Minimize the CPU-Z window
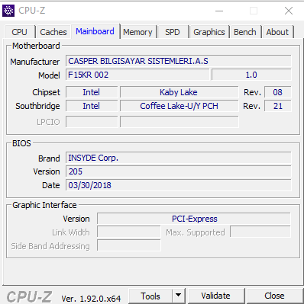Viewport: 304px width, 304px height. coord(219,11)
